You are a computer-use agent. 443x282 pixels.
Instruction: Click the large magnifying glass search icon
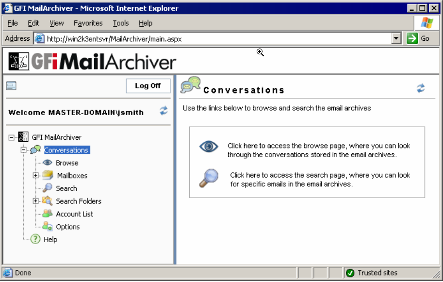coord(209,178)
